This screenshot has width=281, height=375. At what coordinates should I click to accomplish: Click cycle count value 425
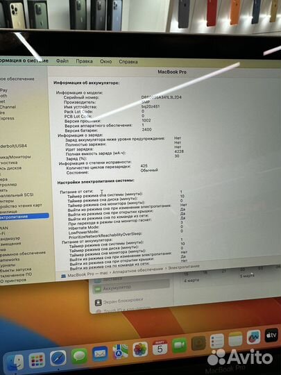click(x=144, y=166)
